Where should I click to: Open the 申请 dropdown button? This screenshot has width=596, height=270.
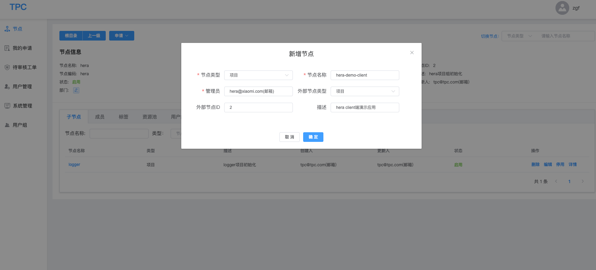tap(122, 36)
